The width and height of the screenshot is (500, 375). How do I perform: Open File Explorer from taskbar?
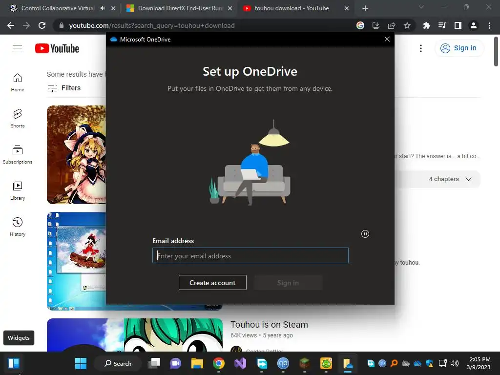[197, 363]
